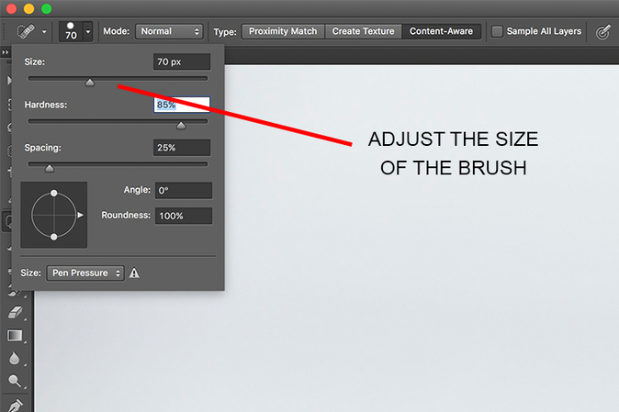Image resolution: width=619 pixels, height=412 pixels.
Task: Click the Hardness field showing 85%
Action: [x=182, y=105]
